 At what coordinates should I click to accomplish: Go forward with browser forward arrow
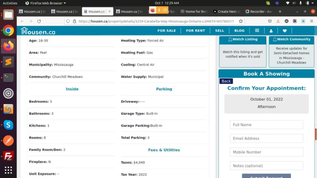[30, 21]
